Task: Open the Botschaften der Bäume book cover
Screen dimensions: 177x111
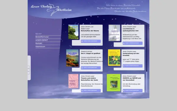Action: coord(73,32)
